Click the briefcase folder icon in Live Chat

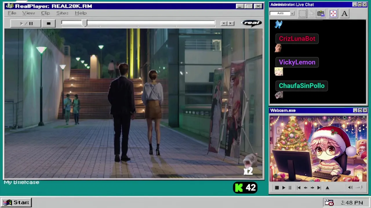321,14
